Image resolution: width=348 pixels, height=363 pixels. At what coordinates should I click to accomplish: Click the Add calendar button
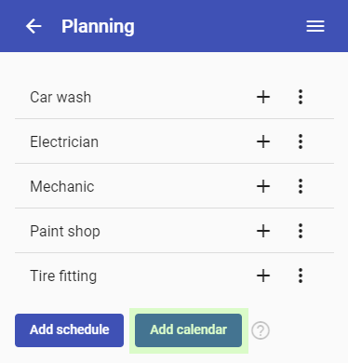(x=188, y=330)
